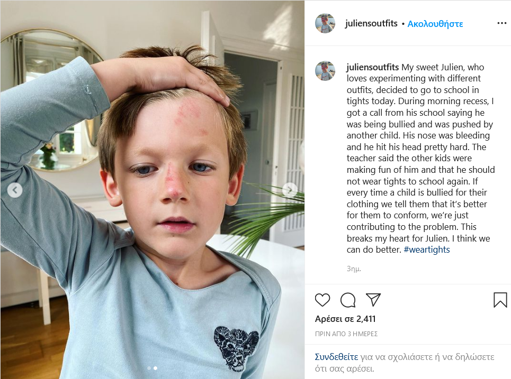Click the Ακολουθήστε follow button

coord(435,24)
